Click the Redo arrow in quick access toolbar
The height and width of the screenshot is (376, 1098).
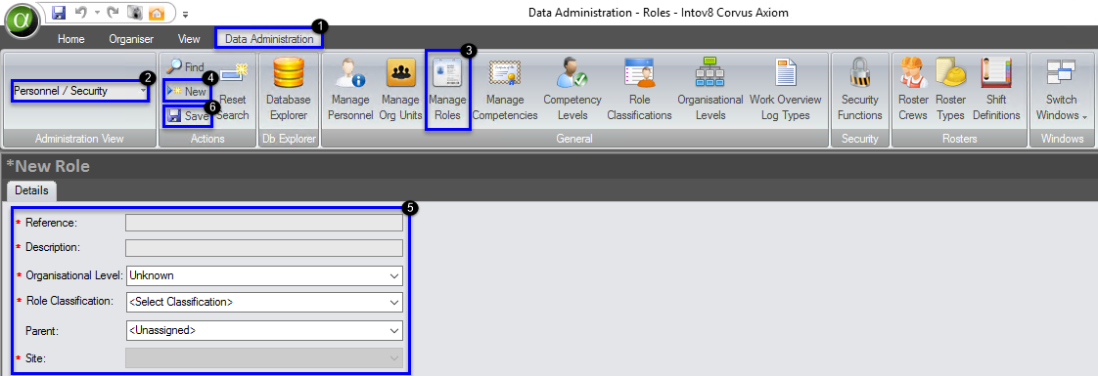coord(114,13)
